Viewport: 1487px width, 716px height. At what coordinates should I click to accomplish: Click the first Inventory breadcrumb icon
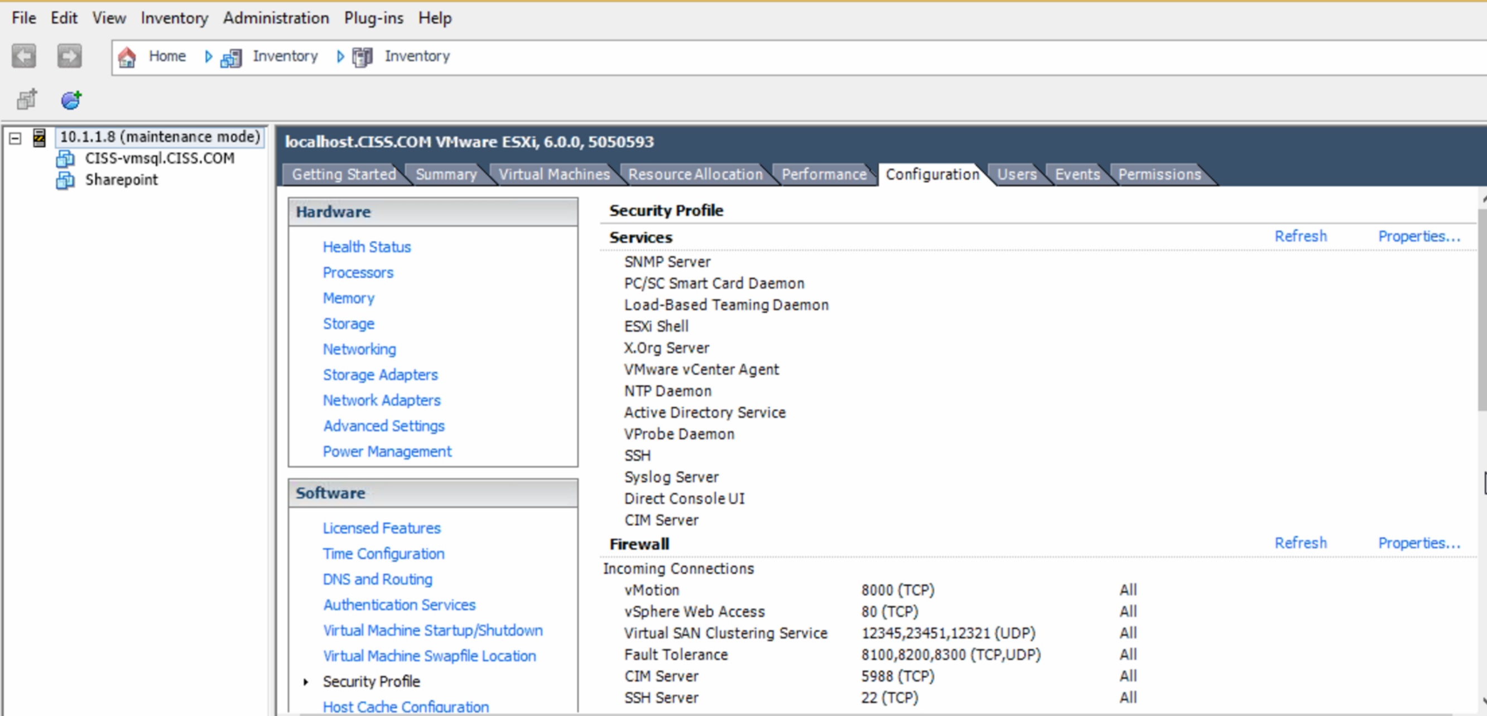coord(231,57)
